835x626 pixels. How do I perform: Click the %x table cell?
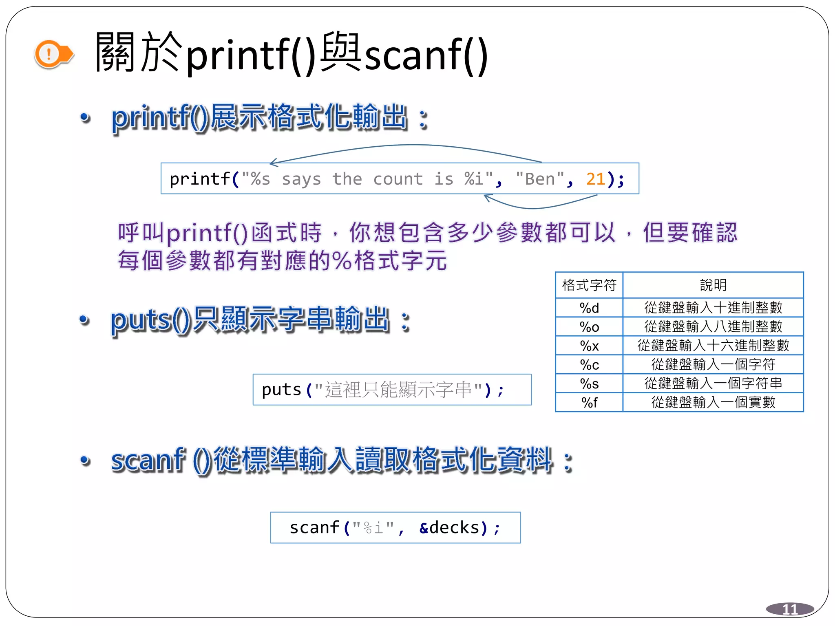[589, 346]
